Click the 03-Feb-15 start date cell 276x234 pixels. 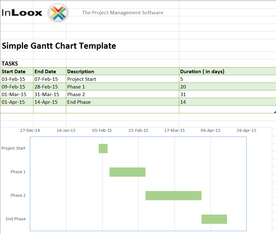tap(13, 79)
